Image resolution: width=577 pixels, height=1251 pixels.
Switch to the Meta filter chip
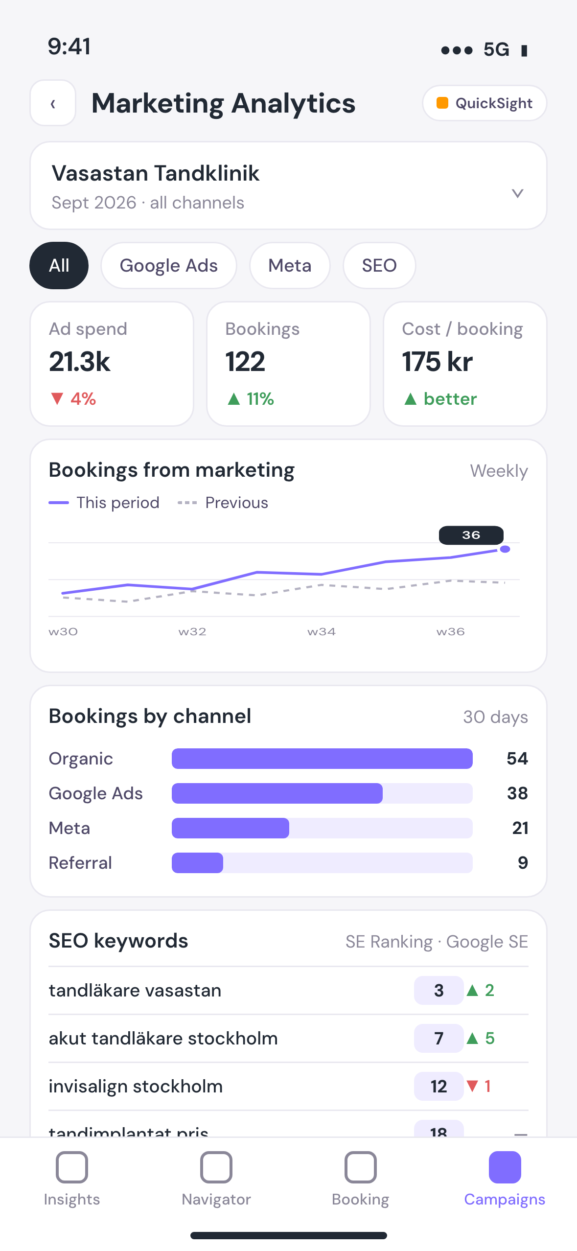(290, 265)
